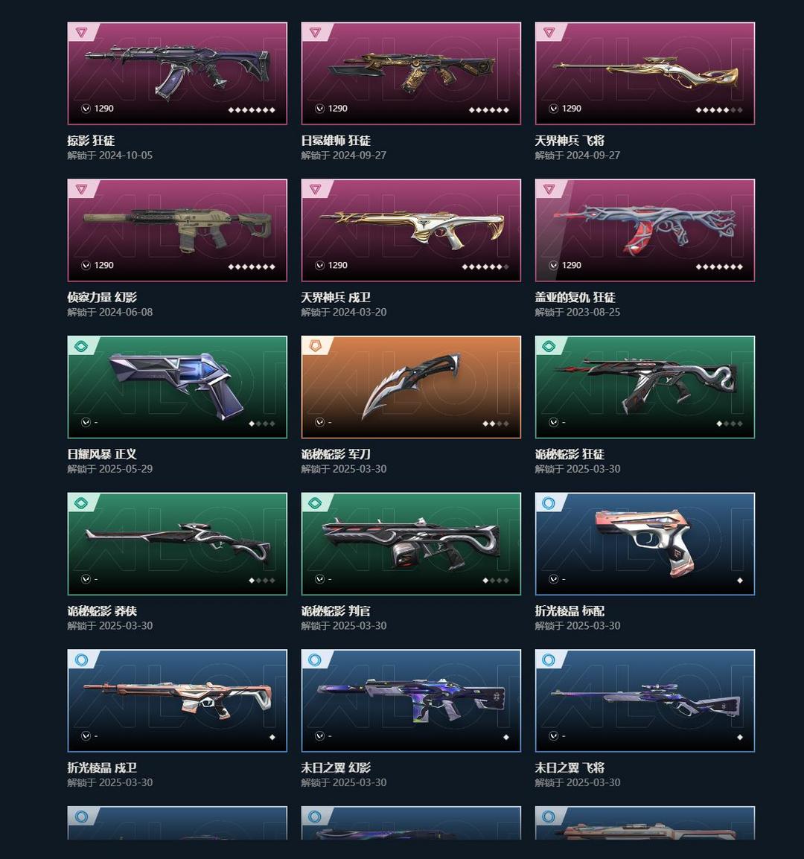
Task: Click the green tier icon on 诡秘蛇影 判官
Action: point(315,503)
